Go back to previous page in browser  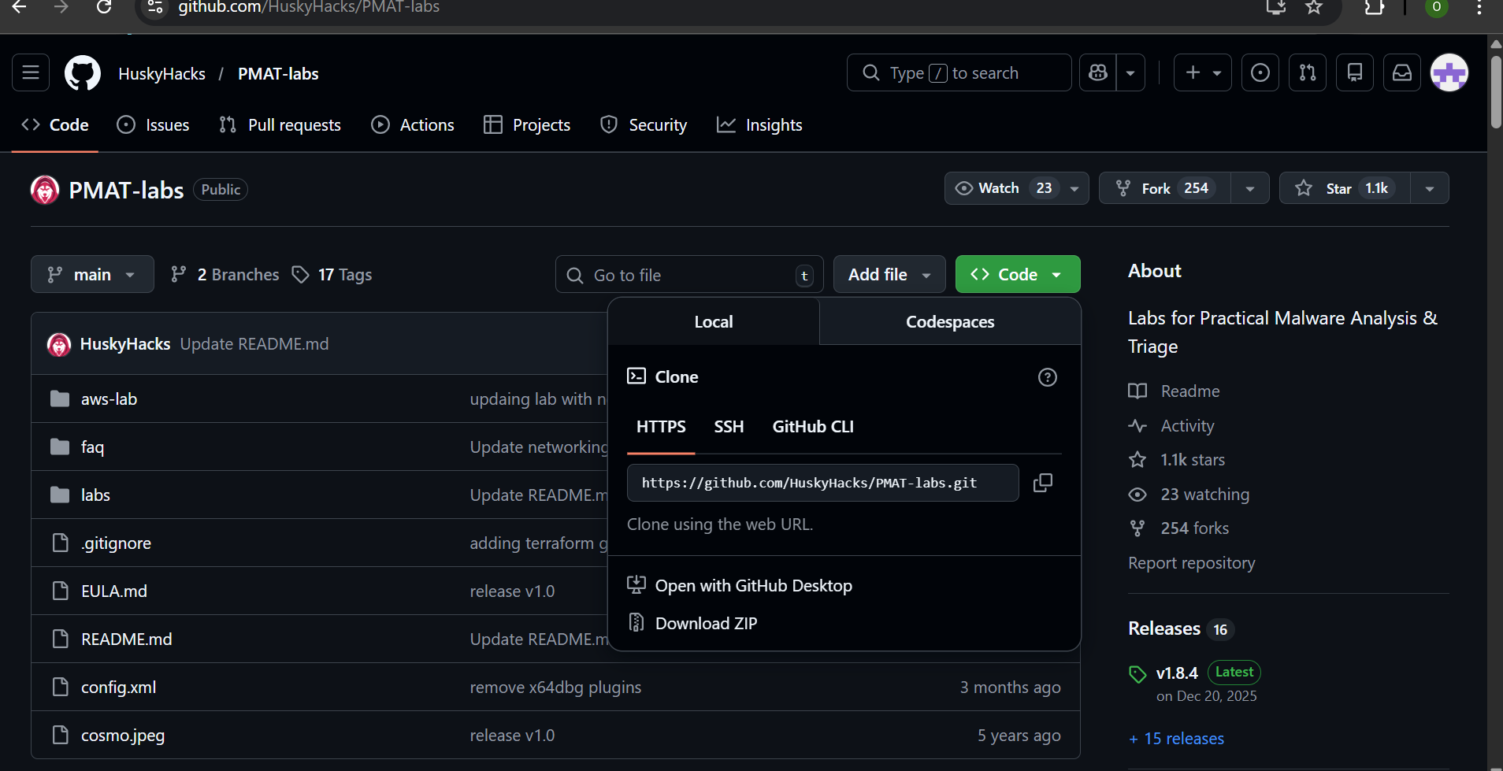[x=20, y=8]
